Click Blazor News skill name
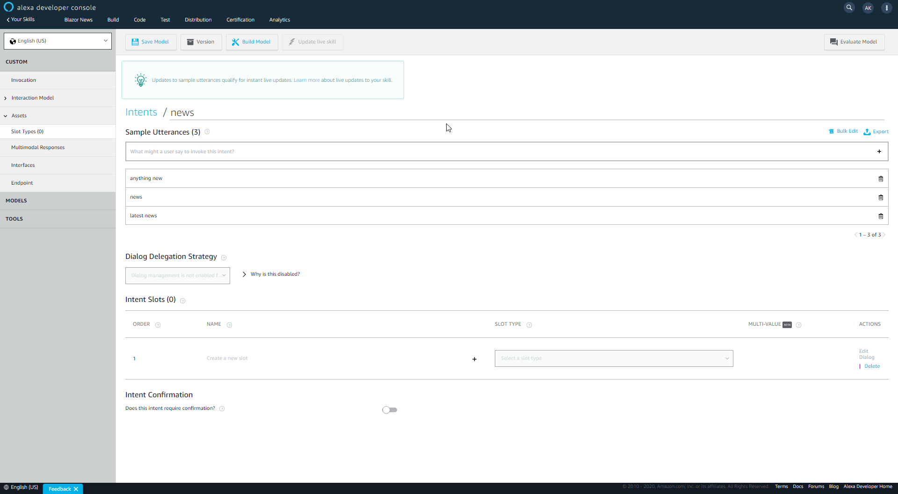This screenshot has width=898, height=494. tap(78, 20)
